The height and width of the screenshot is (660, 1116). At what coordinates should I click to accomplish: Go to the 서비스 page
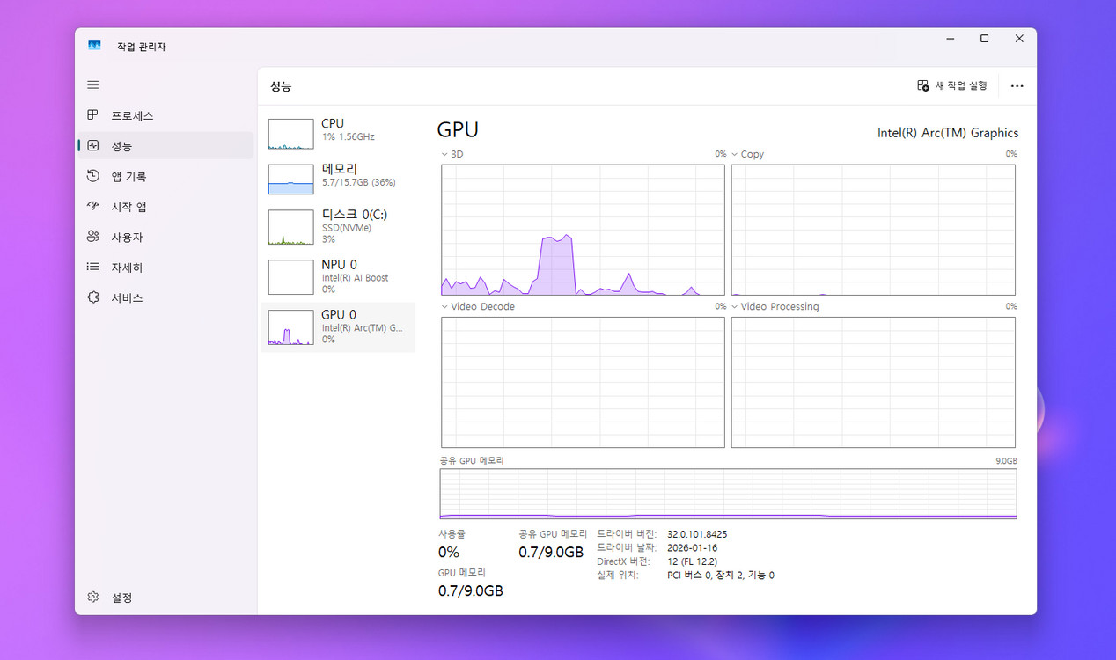tap(165, 297)
